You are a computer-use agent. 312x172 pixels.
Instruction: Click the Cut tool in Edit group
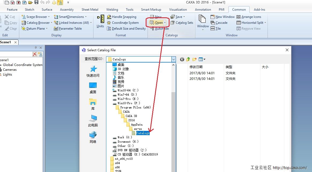[x=10, y=17]
